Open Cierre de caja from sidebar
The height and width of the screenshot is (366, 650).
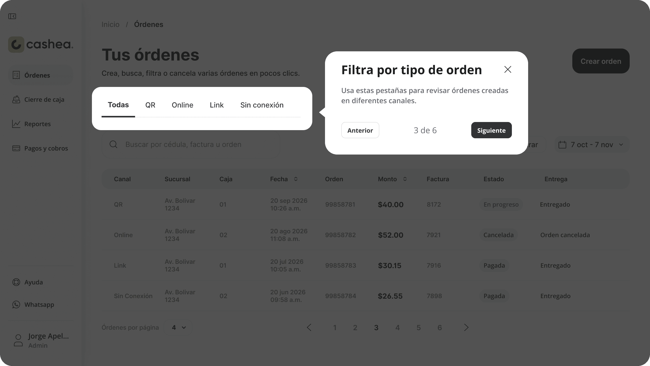point(44,99)
